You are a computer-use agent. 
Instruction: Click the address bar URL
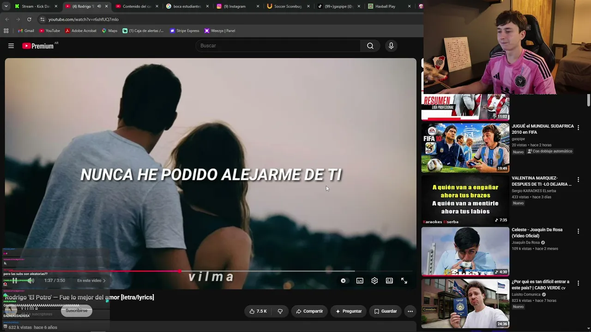pos(84,19)
